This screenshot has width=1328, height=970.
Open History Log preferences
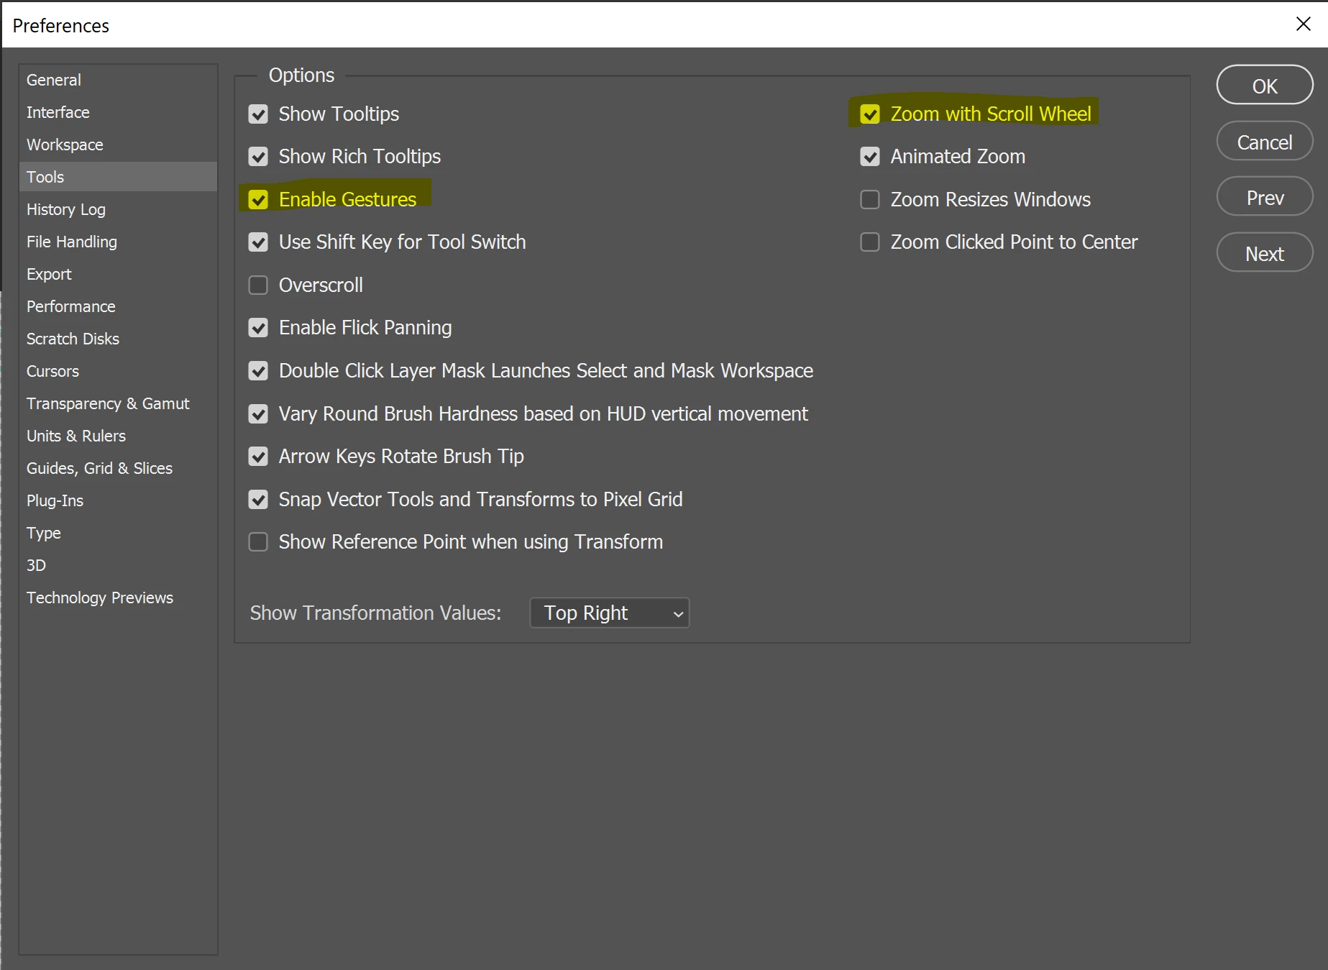click(118, 209)
